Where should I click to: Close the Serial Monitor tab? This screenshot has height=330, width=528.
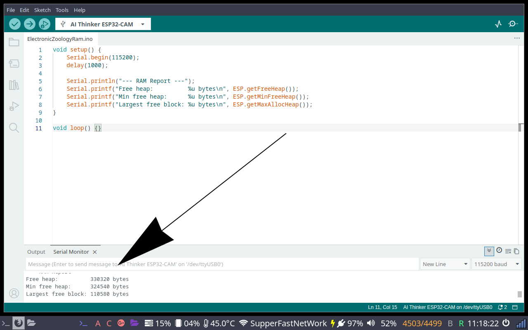94,252
